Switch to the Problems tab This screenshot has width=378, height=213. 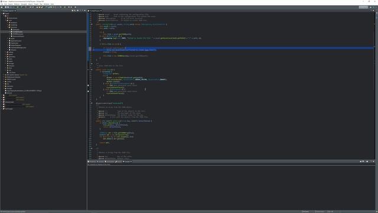pos(92,162)
